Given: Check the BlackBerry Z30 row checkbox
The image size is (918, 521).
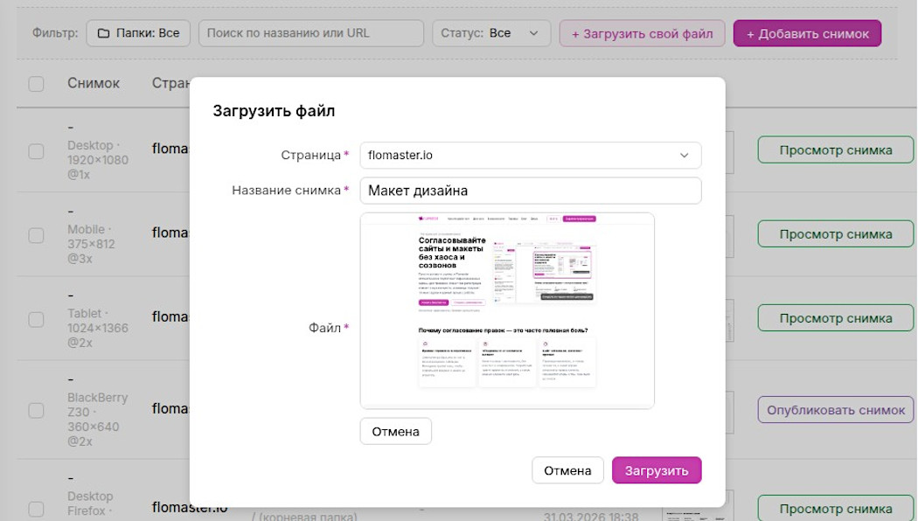Looking at the screenshot, I should coord(35,409).
